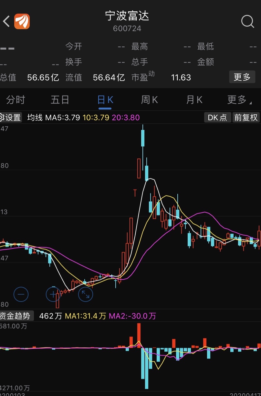The image size is (261, 396).
Task: Open 更多 chart period dropdown
Action: [x=239, y=100]
